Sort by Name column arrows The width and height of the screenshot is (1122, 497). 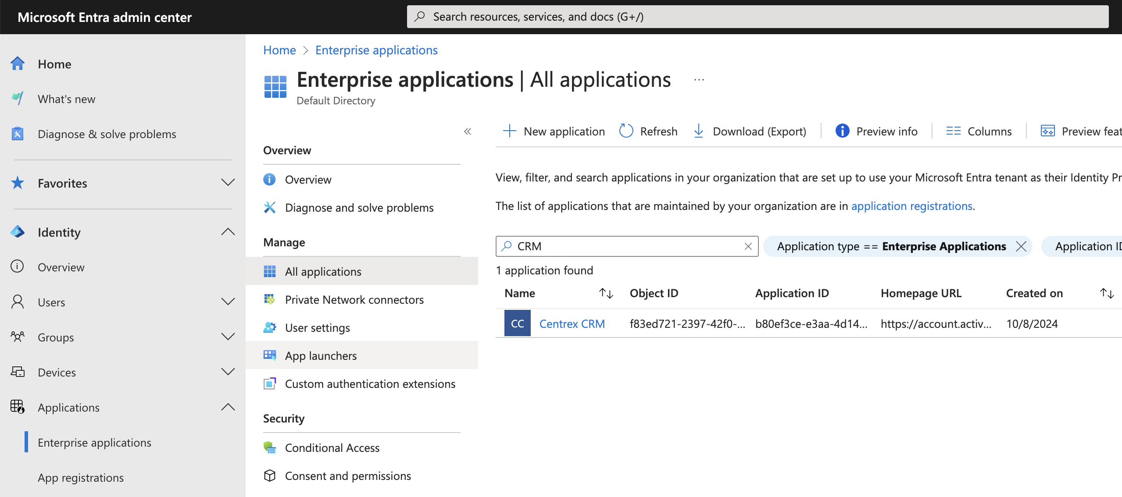606,293
